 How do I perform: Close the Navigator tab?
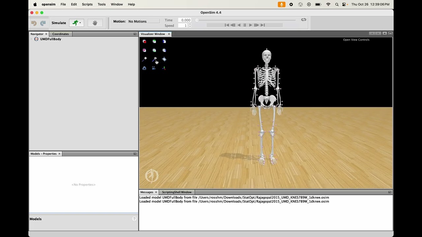point(46,34)
